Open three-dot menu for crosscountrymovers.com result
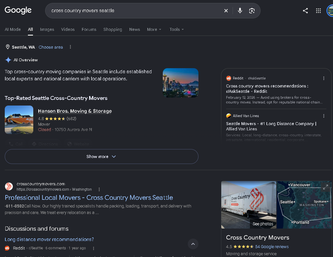333x257 pixels. coord(99,189)
